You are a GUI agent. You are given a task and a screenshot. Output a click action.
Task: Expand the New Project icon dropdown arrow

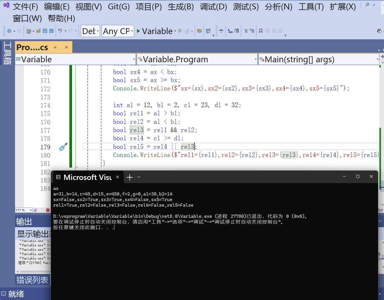tap(34, 31)
